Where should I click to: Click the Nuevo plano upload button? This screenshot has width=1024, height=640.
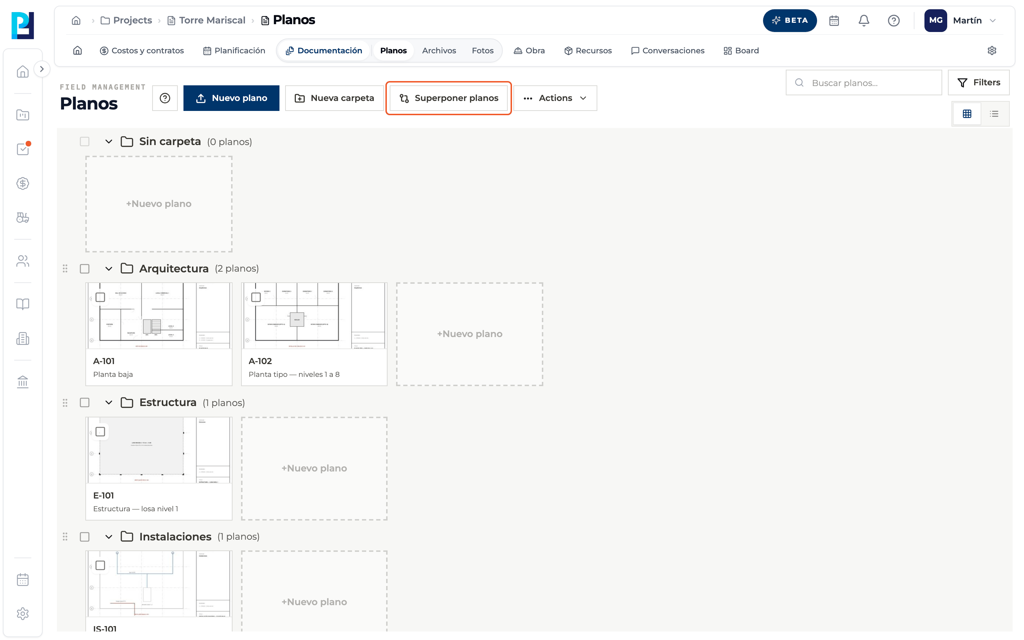click(231, 98)
